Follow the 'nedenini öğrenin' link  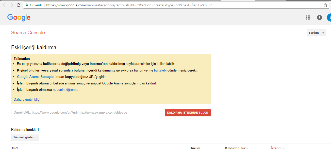tap(65, 90)
